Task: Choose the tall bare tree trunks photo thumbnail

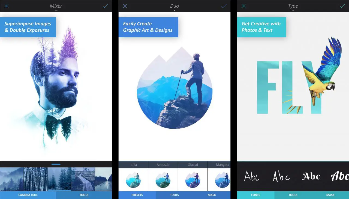Action: pyautogui.click(x=35, y=179)
